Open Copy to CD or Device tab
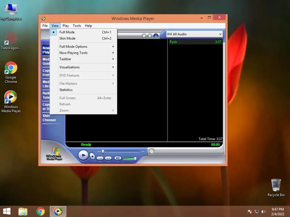The width and height of the screenshot is (290, 217). 46,107
